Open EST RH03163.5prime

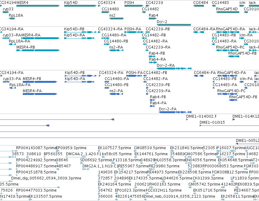[x=165, y=184]
